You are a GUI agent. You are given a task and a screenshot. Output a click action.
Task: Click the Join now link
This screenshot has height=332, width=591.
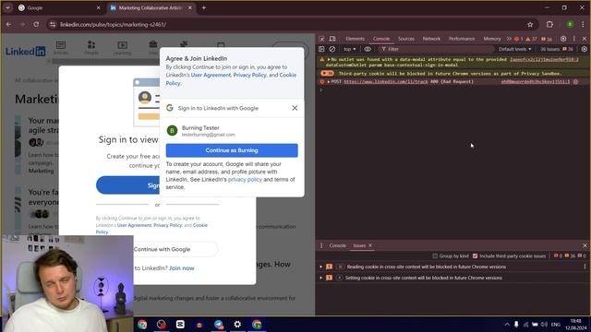click(182, 268)
